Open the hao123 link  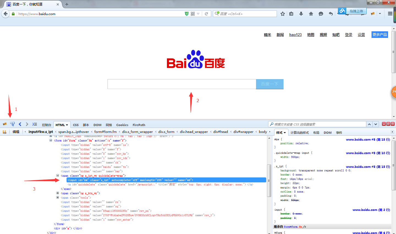pos(295,35)
